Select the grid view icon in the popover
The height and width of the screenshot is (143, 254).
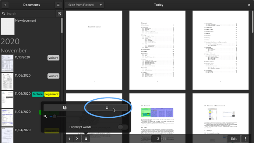[x=107, y=108]
